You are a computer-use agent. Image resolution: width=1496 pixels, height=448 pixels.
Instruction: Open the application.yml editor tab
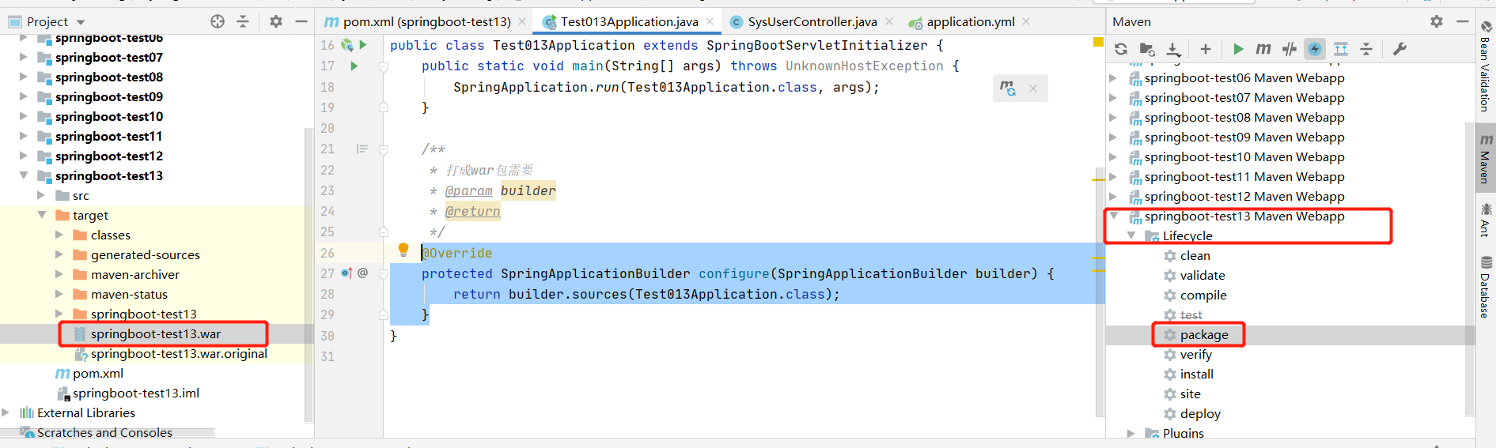970,21
